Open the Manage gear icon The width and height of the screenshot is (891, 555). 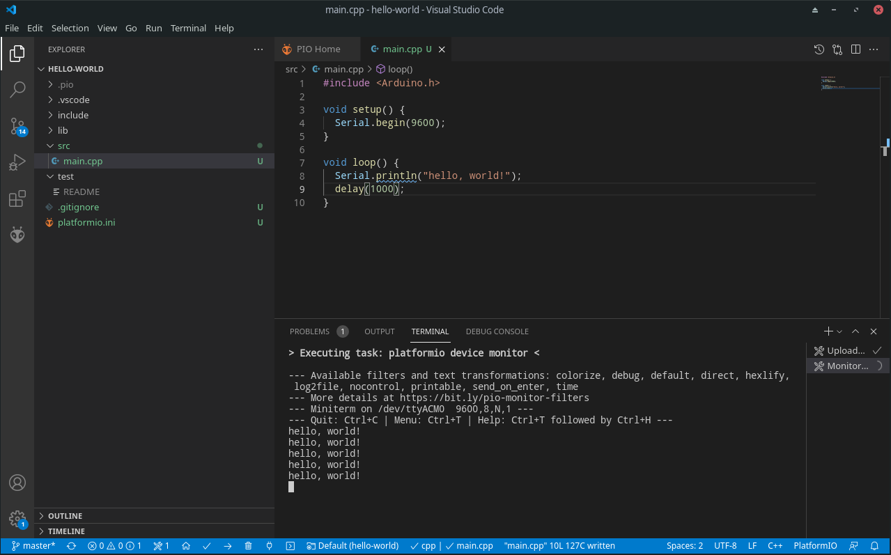point(17,519)
